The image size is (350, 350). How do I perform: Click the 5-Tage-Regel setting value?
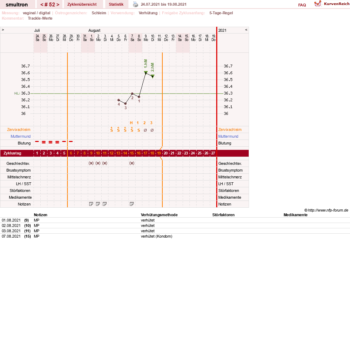(221, 13)
